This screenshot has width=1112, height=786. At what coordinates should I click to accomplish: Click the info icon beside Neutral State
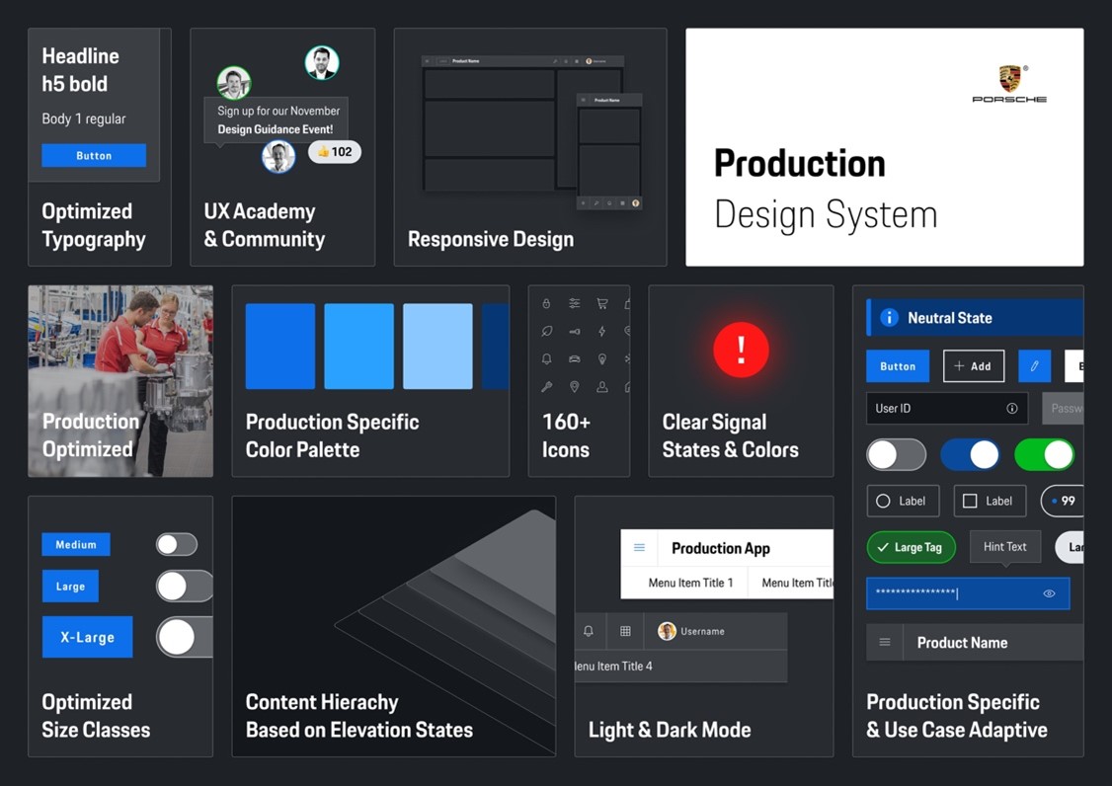pyautogui.click(x=889, y=318)
